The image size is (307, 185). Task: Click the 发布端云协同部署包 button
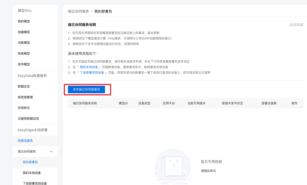[86, 89]
